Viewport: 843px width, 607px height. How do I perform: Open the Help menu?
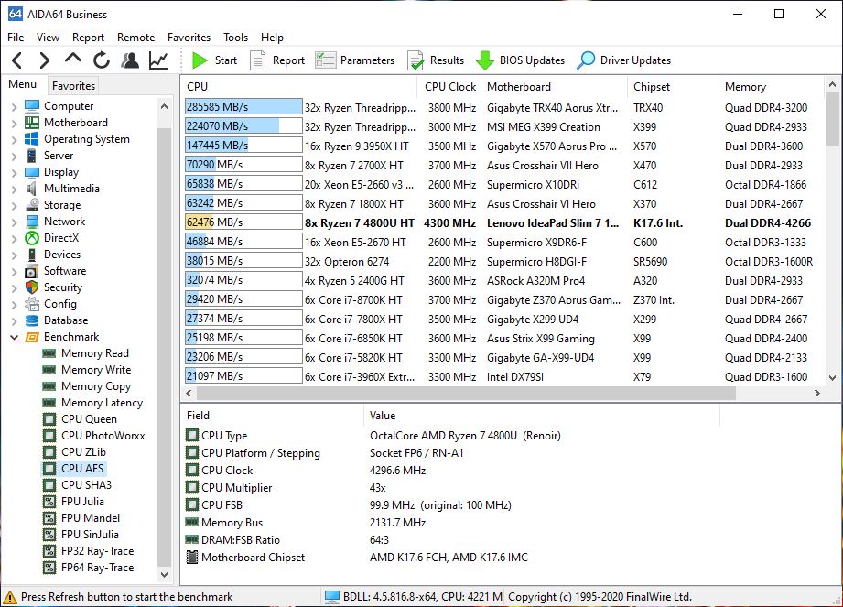coord(272,38)
